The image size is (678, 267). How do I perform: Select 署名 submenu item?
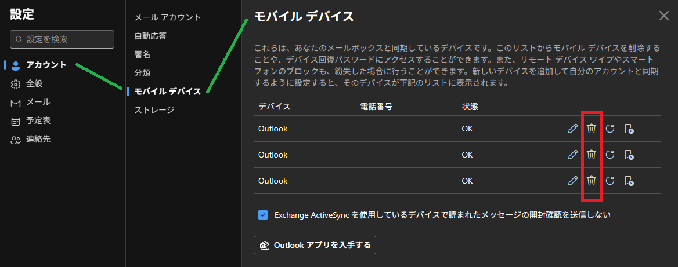click(x=142, y=54)
